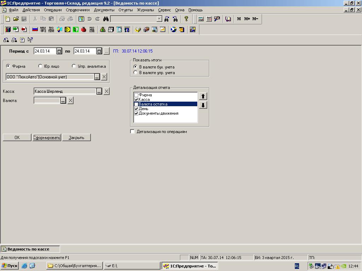Move detail item up with arrow

click(x=203, y=96)
